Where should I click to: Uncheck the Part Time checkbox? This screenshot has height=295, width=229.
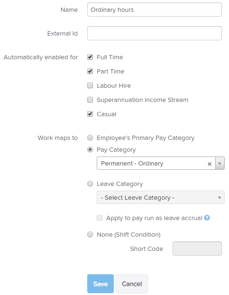[x=90, y=71]
